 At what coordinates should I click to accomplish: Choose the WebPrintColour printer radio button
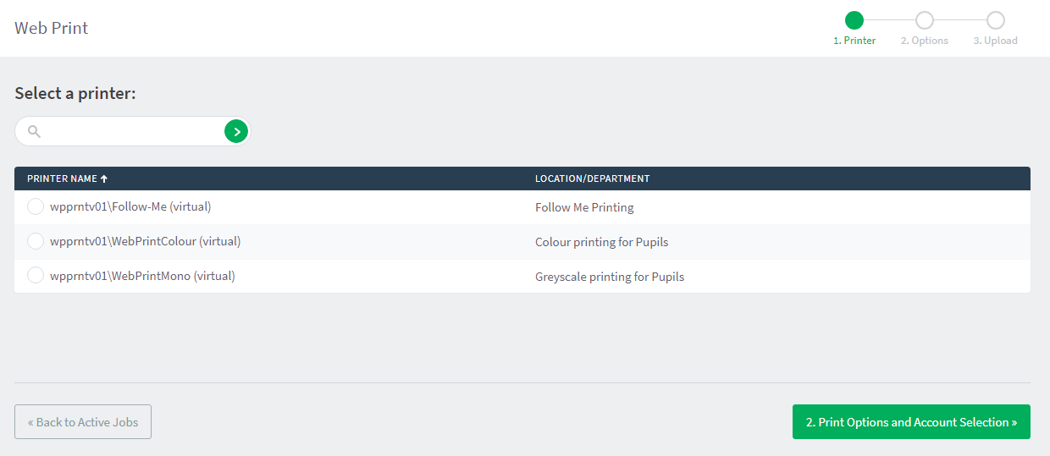point(36,241)
